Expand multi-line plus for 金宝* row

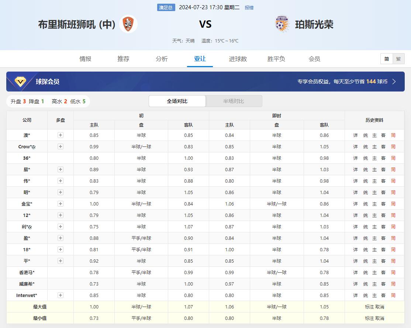pos(61,204)
